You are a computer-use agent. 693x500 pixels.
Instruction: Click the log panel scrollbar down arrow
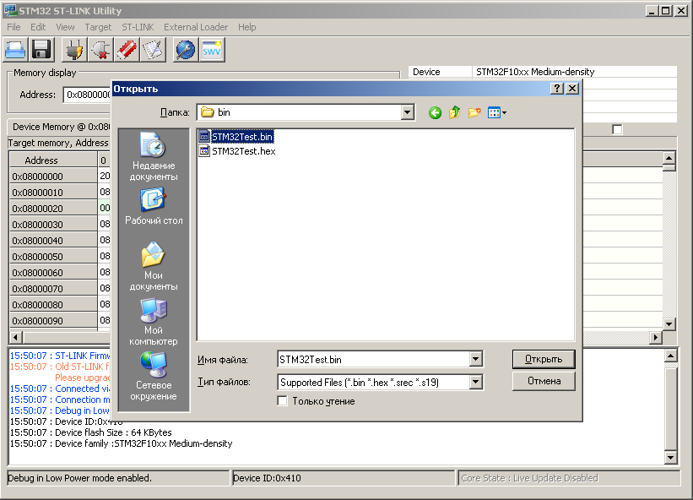(669, 458)
